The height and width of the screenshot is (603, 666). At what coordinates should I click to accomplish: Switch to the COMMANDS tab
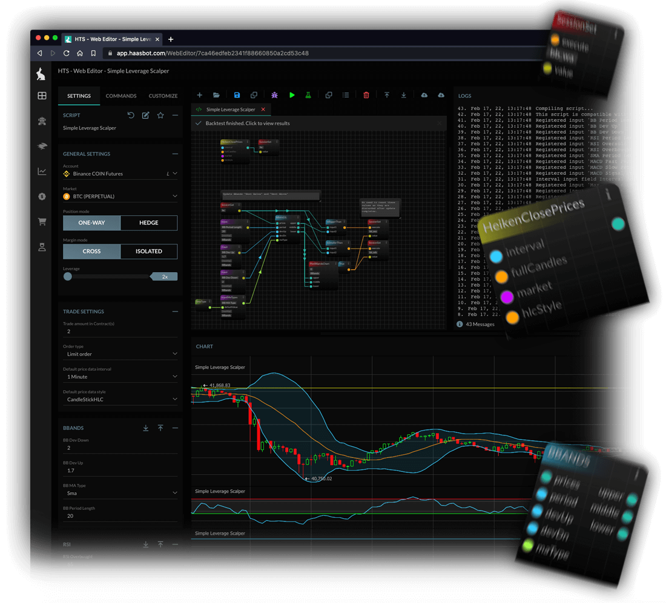coord(121,96)
